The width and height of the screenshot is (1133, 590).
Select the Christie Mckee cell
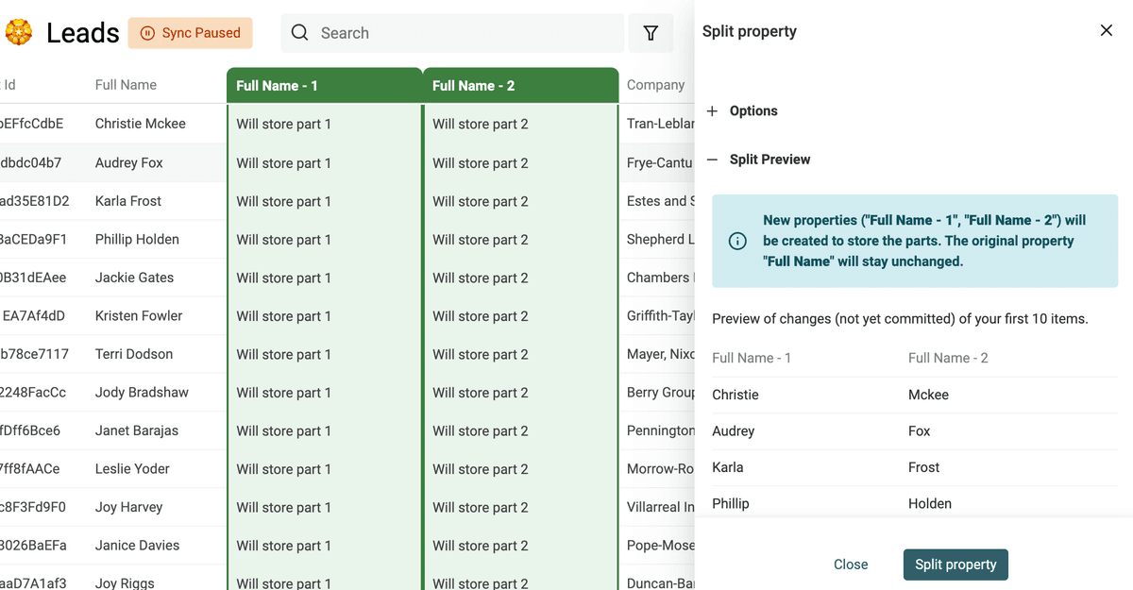click(141, 124)
